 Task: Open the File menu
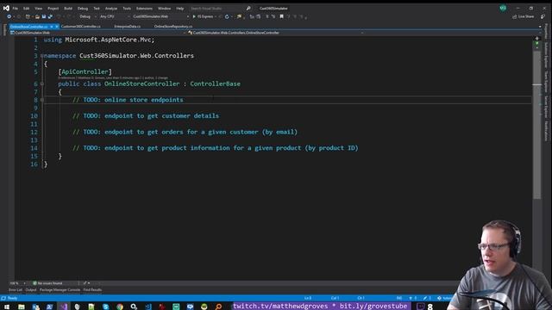(x=16, y=8)
